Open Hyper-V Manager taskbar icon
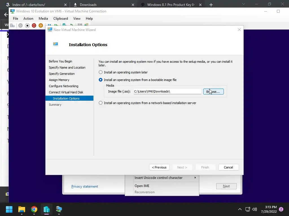289x216 pixels. point(47,209)
